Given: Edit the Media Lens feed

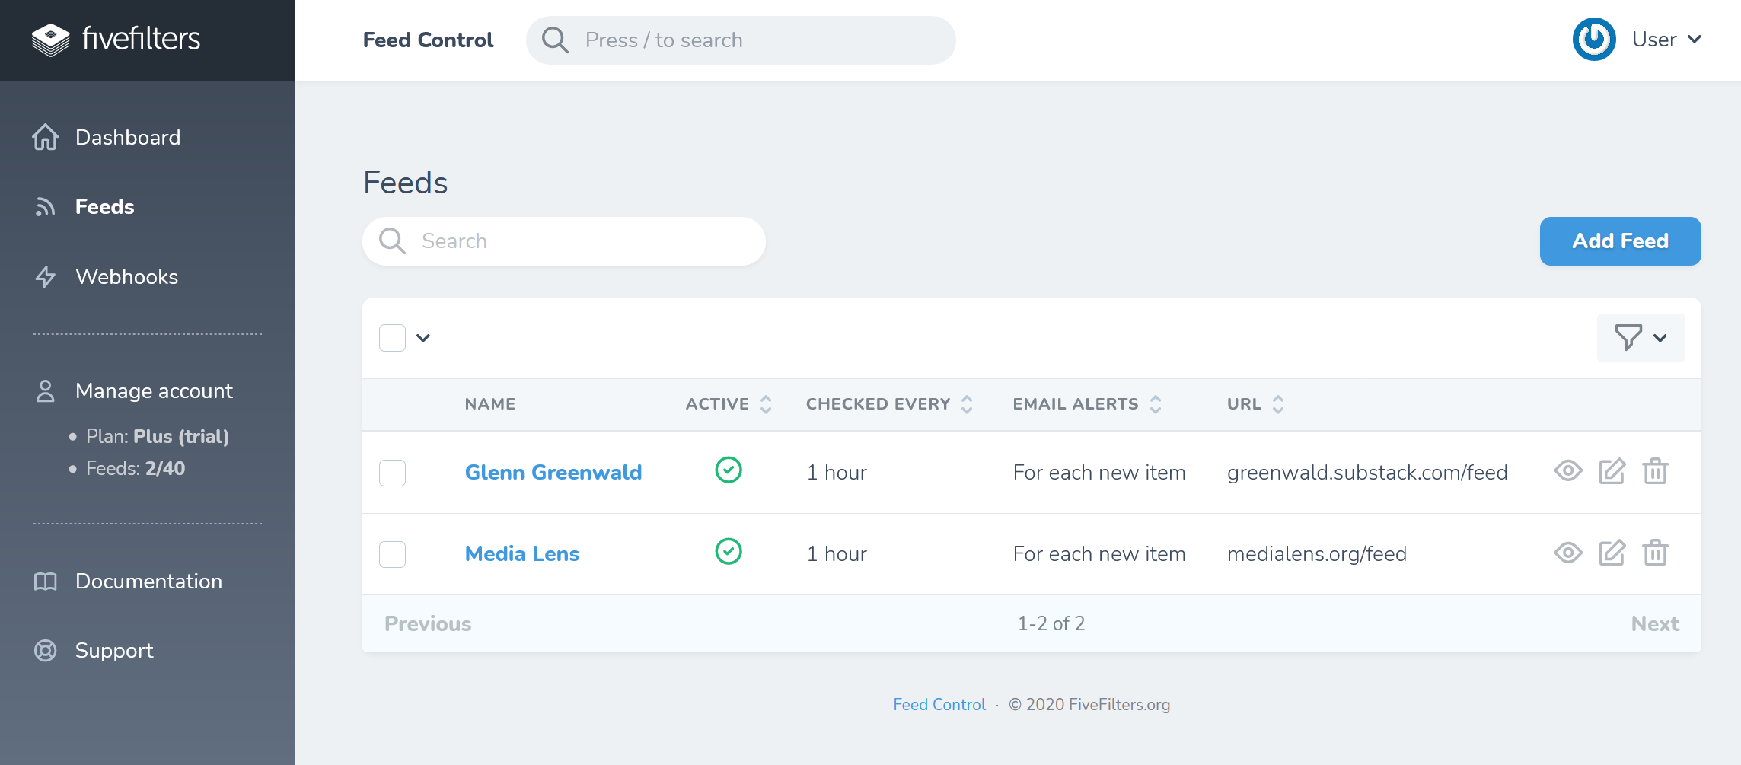Looking at the screenshot, I should coord(1612,553).
